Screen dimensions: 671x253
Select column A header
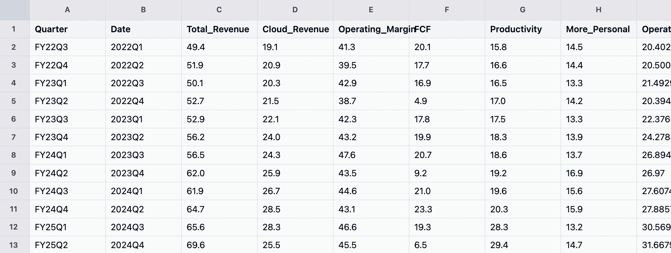[x=67, y=10]
